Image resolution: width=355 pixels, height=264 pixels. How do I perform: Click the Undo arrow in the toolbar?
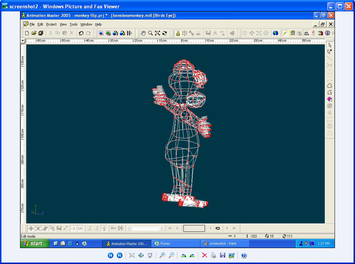coord(81,33)
